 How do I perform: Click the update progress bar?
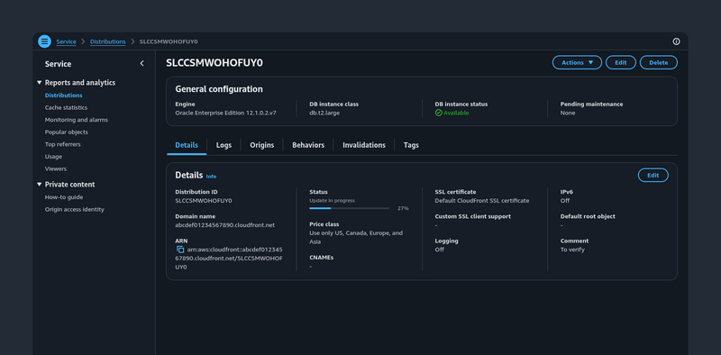click(350, 208)
